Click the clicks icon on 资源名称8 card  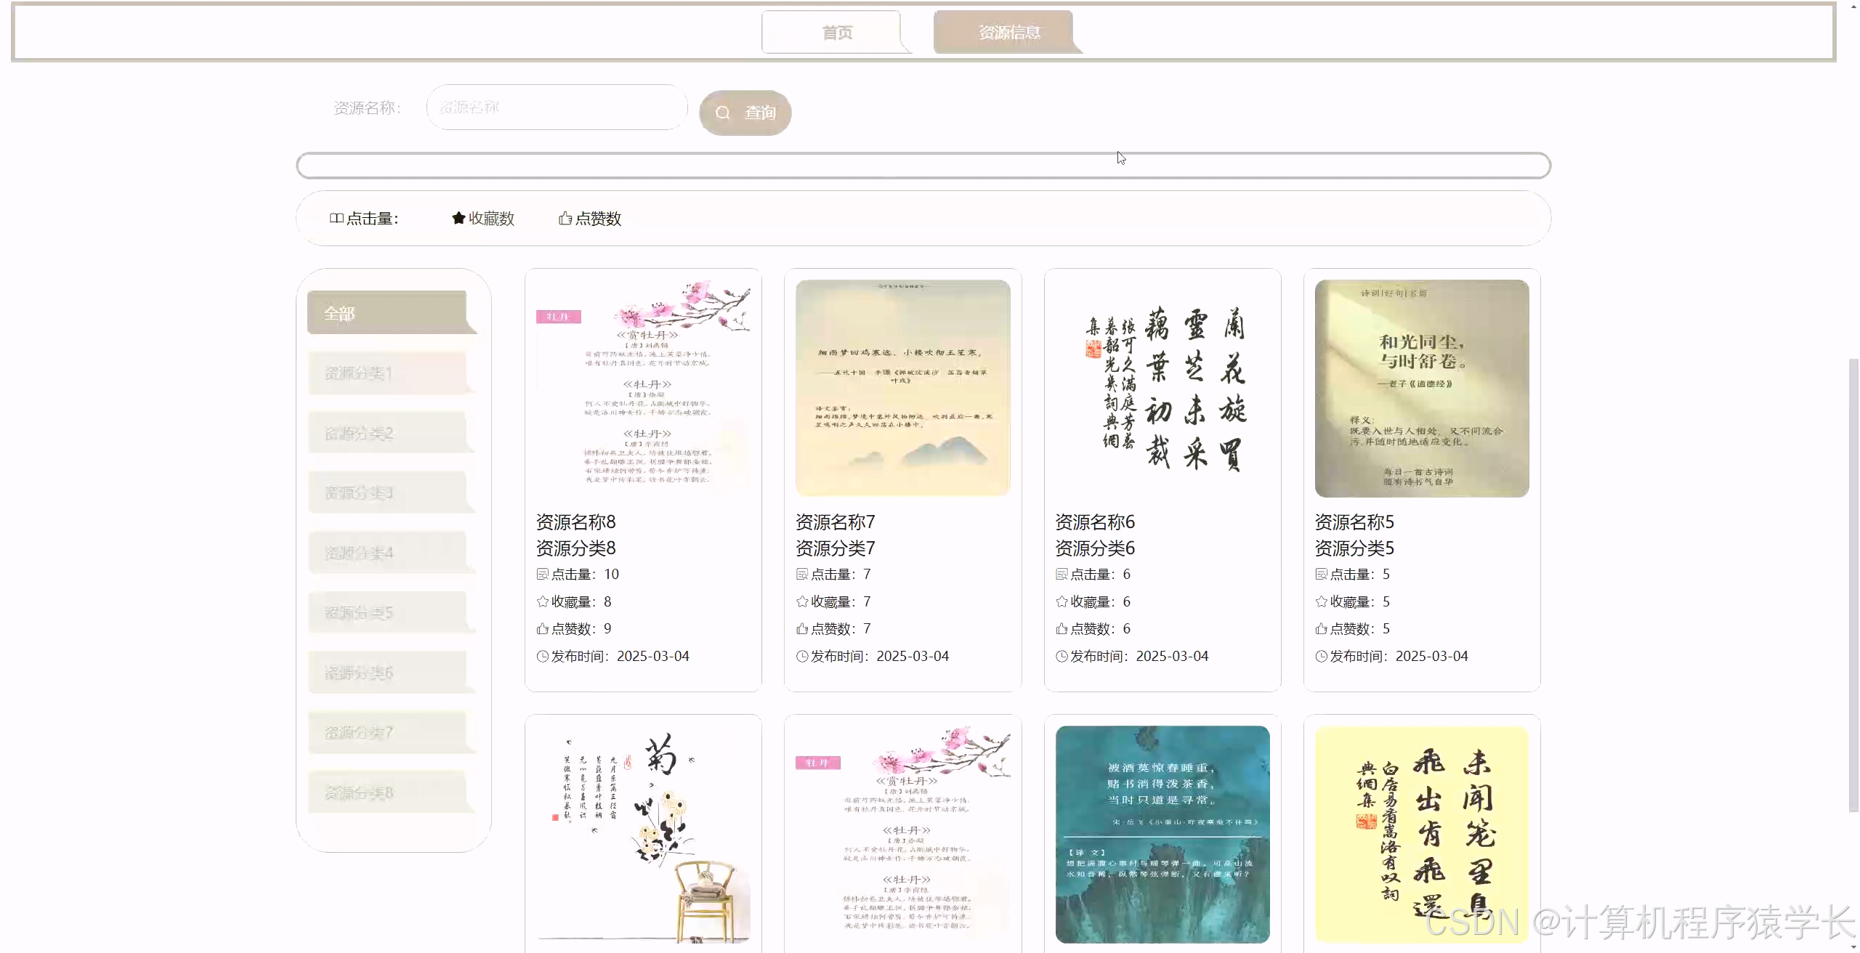tap(542, 574)
